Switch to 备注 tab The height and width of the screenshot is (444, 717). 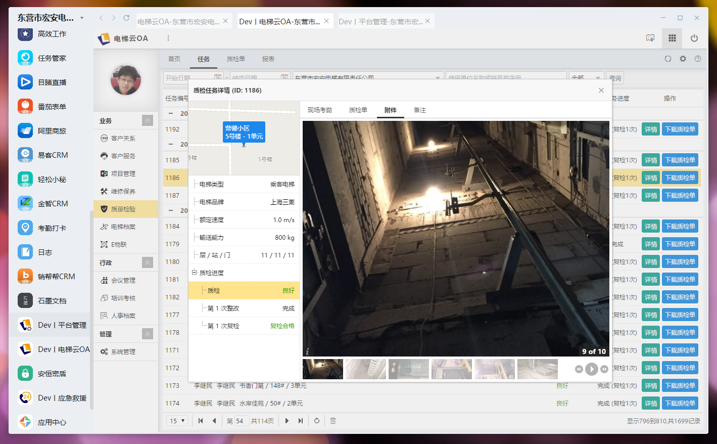(420, 110)
